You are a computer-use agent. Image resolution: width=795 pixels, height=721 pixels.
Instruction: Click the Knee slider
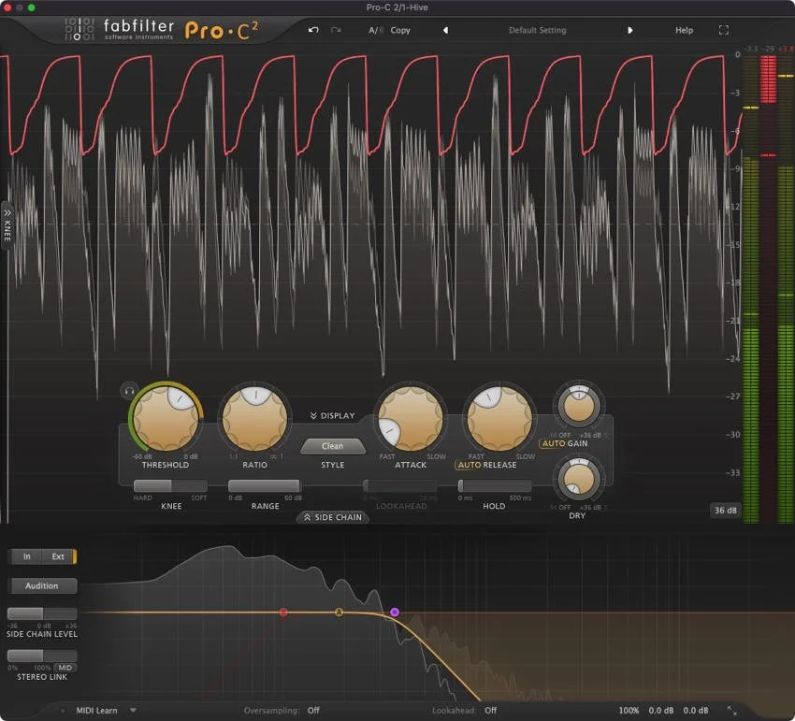click(170, 485)
